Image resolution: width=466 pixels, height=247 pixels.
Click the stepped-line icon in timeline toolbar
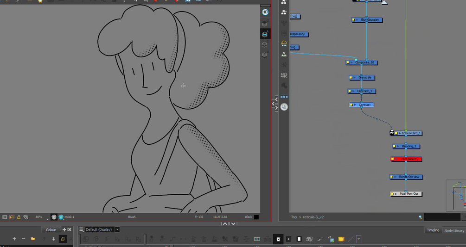(320, 239)
